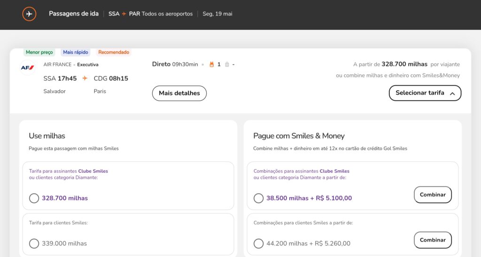Collapse the Selecionar tarifa panel
Viewport: 481px width, 257px height.
[x=425, y=93]
